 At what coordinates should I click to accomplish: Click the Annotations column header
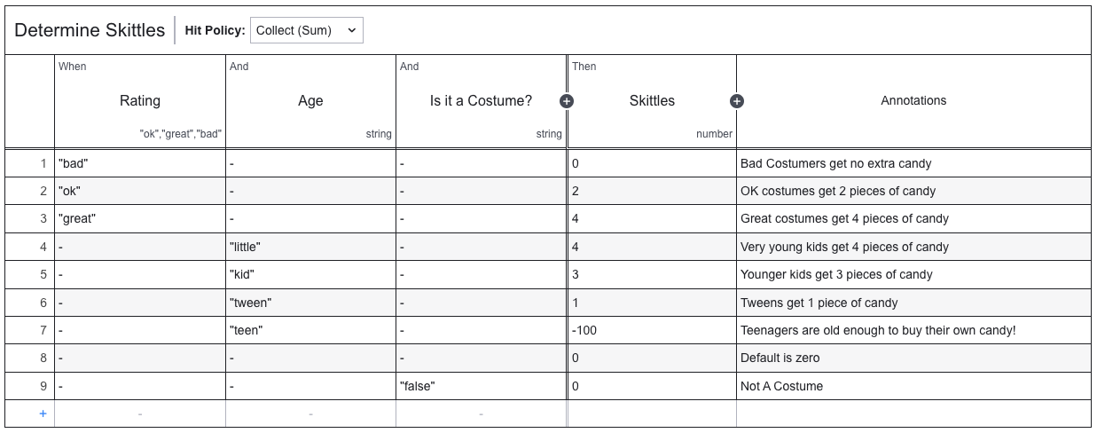[913, 101]
